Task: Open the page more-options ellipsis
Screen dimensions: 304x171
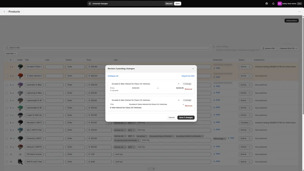Action: (x=299, y=12)
